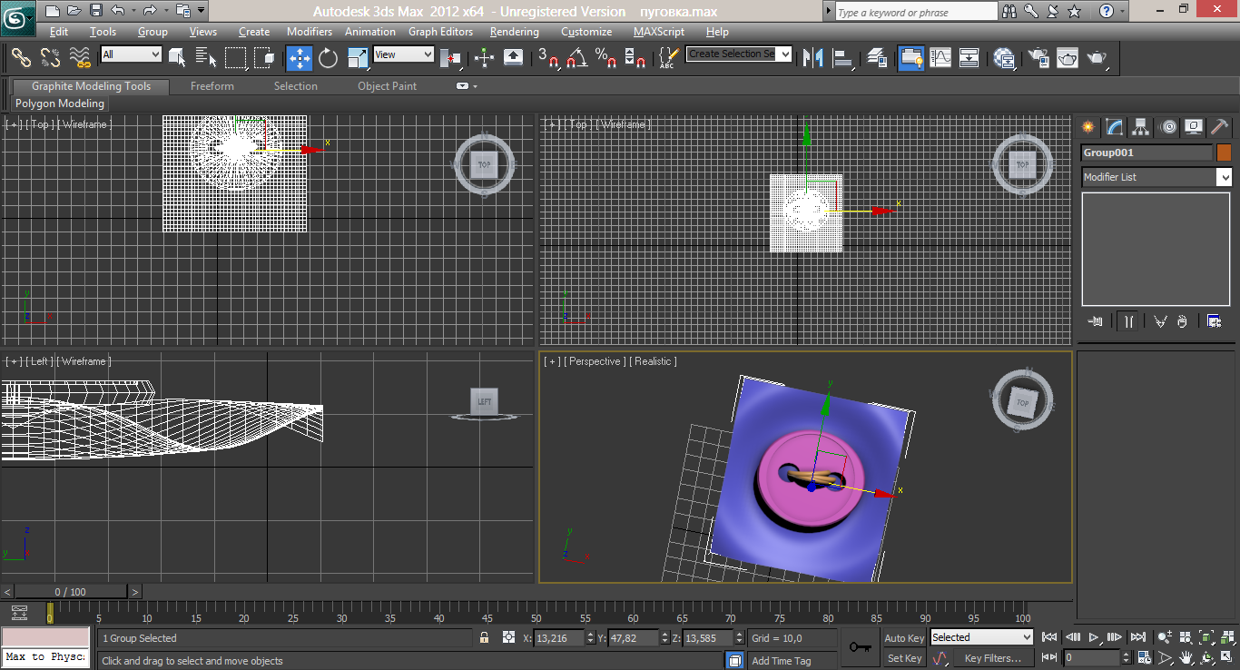Viewport: 1240px width, 670px height.
Task: Toggle Show End Result in modifier panel
Action: 1128,321
